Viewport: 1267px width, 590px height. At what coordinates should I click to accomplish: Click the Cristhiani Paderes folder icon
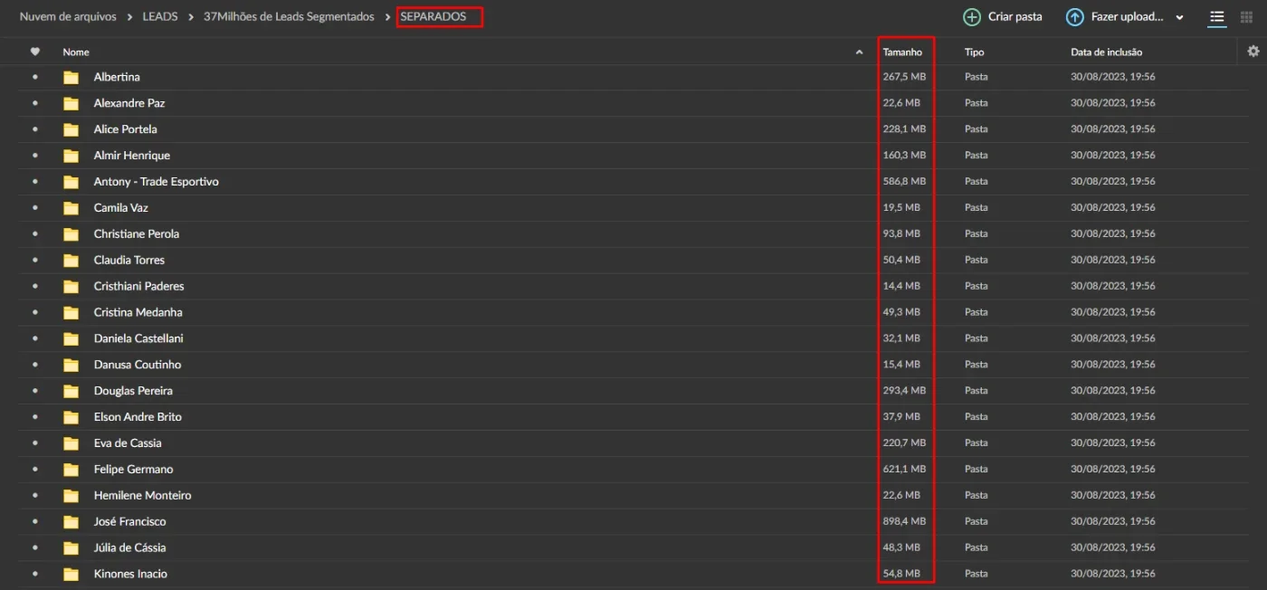point(71,287)
